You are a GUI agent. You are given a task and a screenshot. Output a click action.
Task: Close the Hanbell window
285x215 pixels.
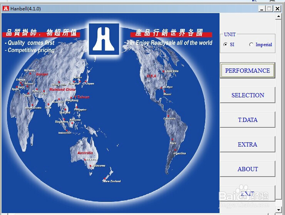click(x=277, y=8)
